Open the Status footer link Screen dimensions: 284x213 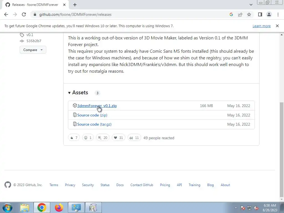pos(105,185)
